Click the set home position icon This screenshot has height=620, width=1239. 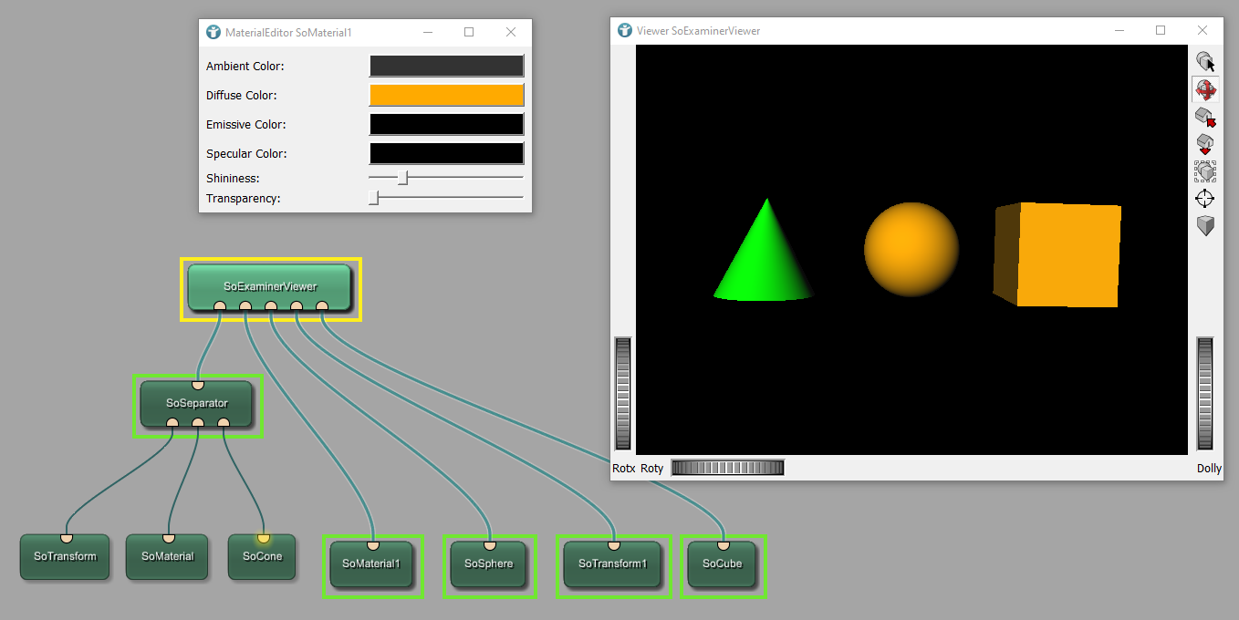point(1205,144)
